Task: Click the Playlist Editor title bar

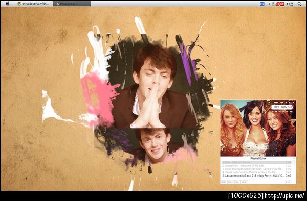Action: pos(258,158)
